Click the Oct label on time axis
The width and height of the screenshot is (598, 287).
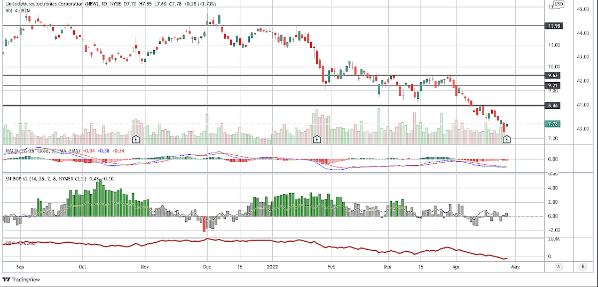pos(82,267)
